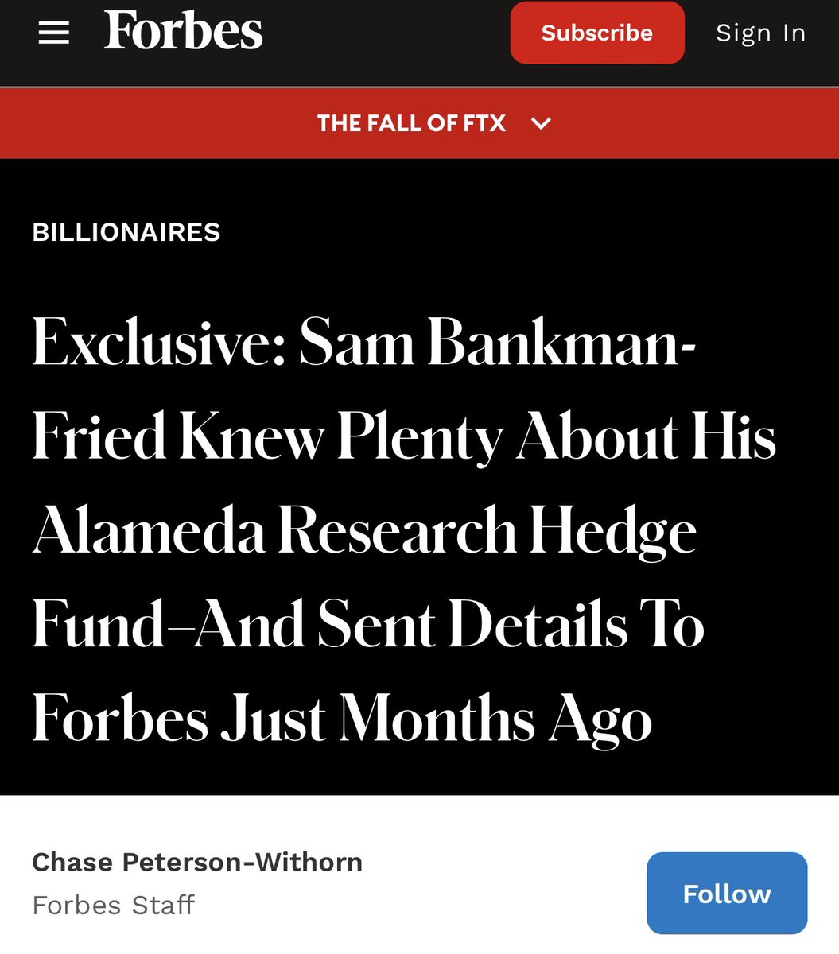
Task: Select THE FALL OF FTX banner label
Action: (411, 123)
